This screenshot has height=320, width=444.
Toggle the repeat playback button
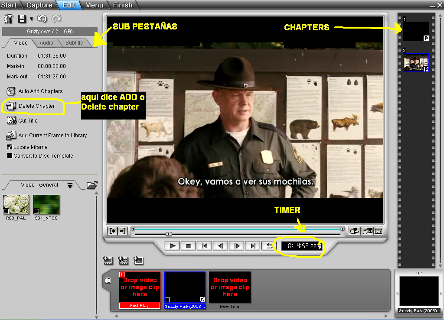tap(269, 246)
